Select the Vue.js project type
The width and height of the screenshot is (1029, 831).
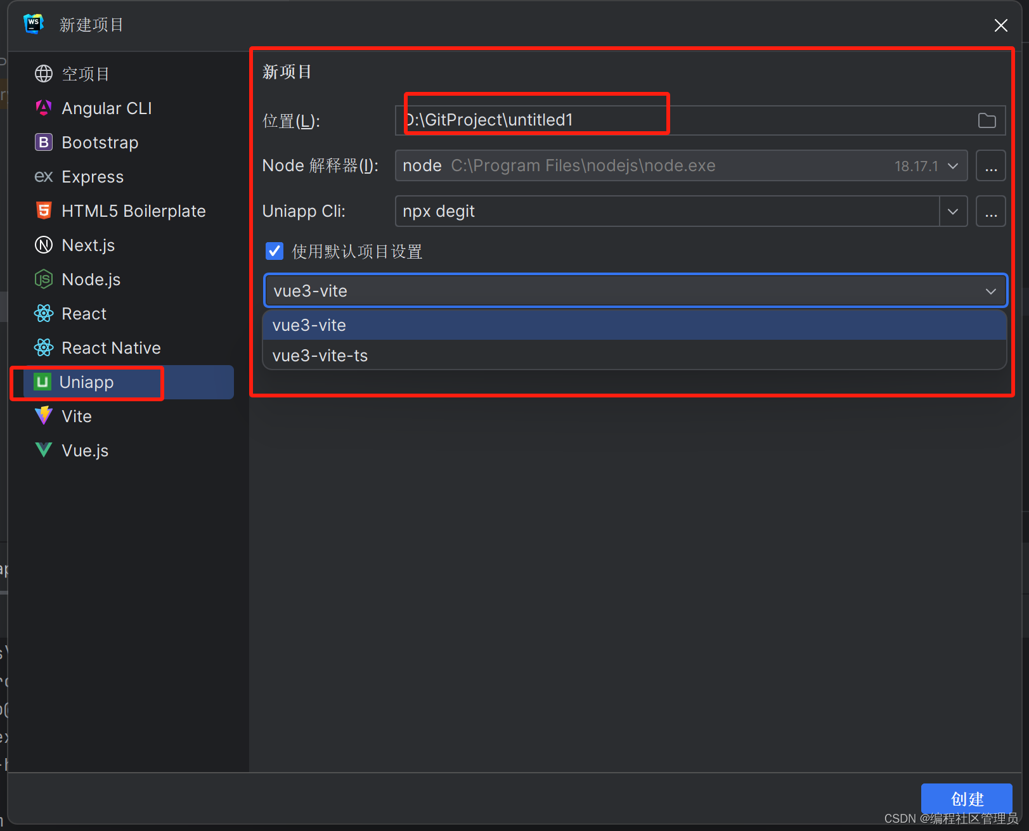pyautogui.click(x=84, y=450)
